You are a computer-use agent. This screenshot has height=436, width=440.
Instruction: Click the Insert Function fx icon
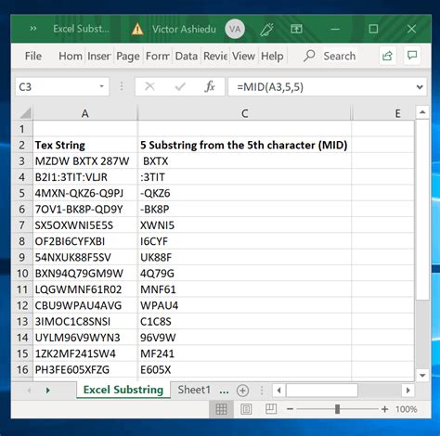tap(210, 86)
